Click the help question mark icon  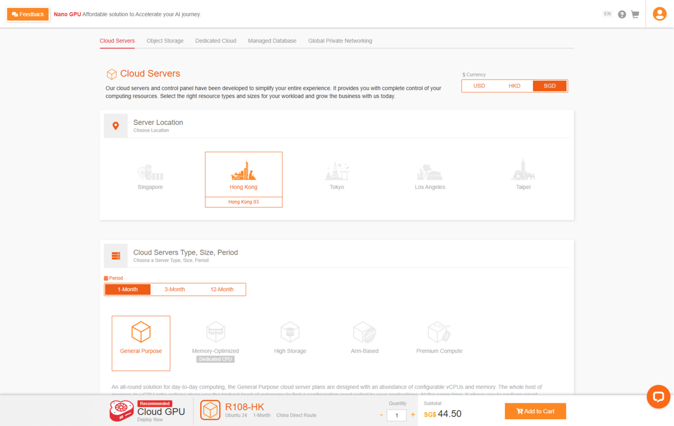(622, 14)
